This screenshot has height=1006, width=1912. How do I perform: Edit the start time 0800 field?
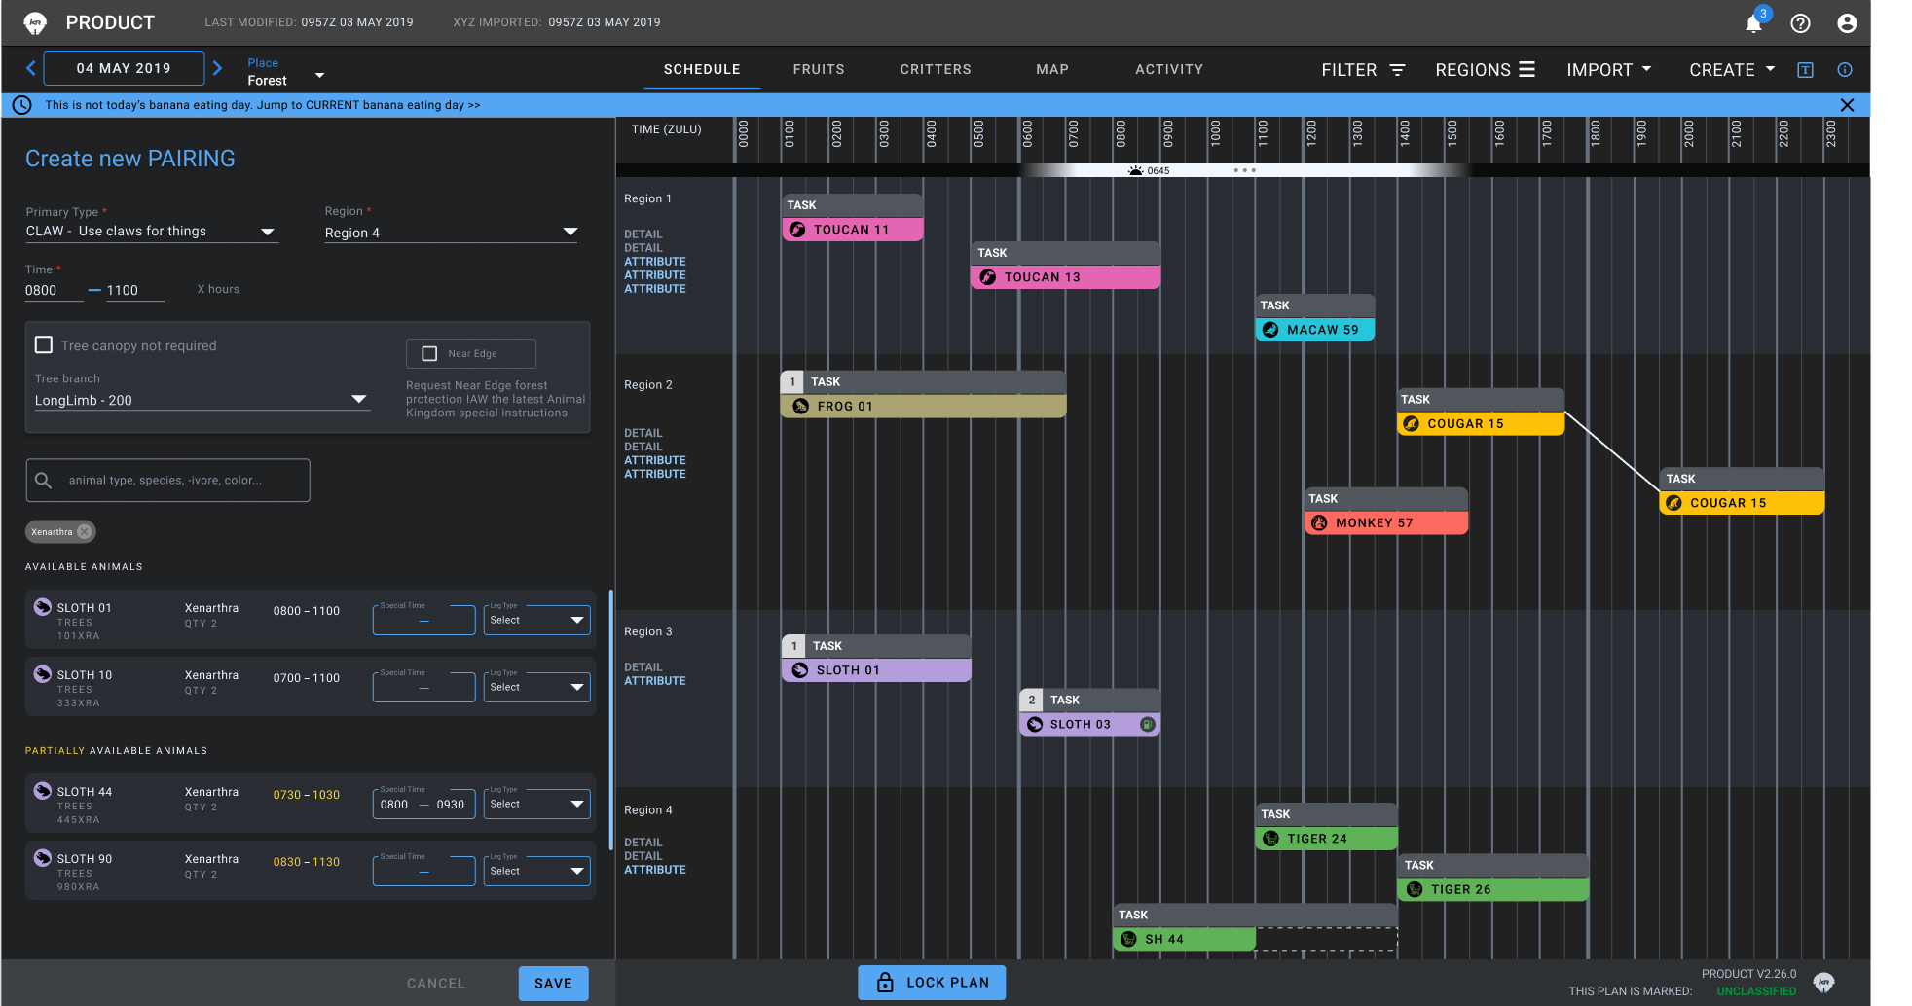pos(54,291)
